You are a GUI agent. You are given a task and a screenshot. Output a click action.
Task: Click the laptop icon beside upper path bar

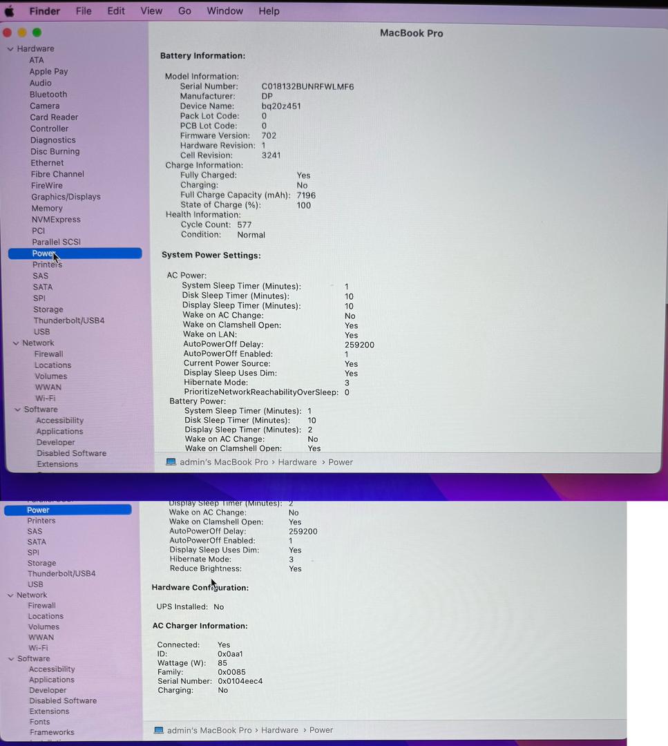[x=171, y=462]
